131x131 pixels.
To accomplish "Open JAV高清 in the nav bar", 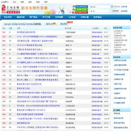I will 72,17.
